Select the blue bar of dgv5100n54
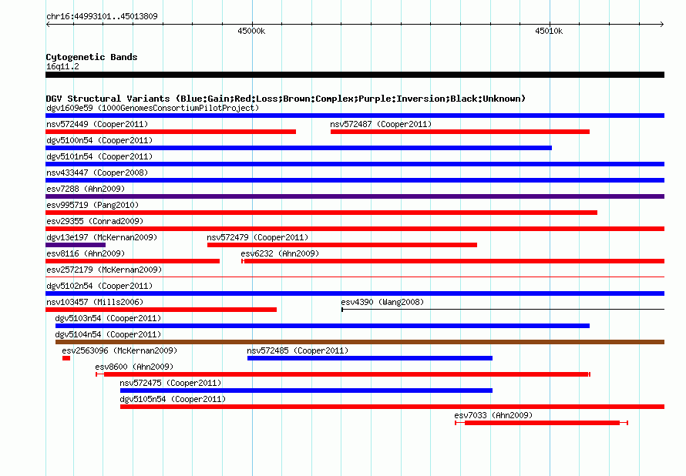 [299, 148]
